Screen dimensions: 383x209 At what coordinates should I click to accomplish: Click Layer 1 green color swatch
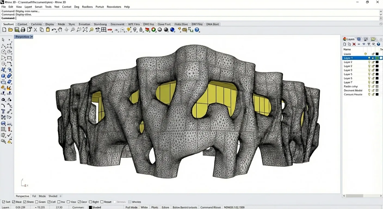pyautogui.click(x=377, y=58)
